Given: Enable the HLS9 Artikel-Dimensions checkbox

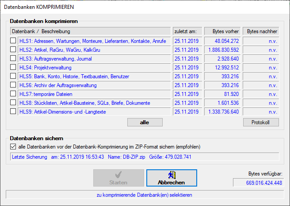Looking at the screenshot, I should (x=13, y=112).
